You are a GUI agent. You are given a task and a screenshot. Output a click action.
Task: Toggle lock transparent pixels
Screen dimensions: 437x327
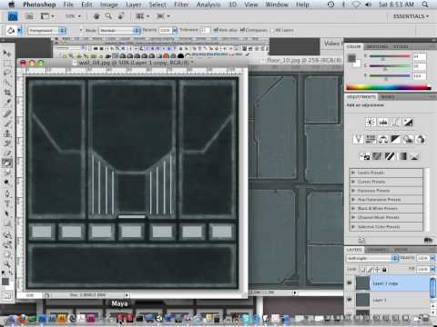coord(361,269)
